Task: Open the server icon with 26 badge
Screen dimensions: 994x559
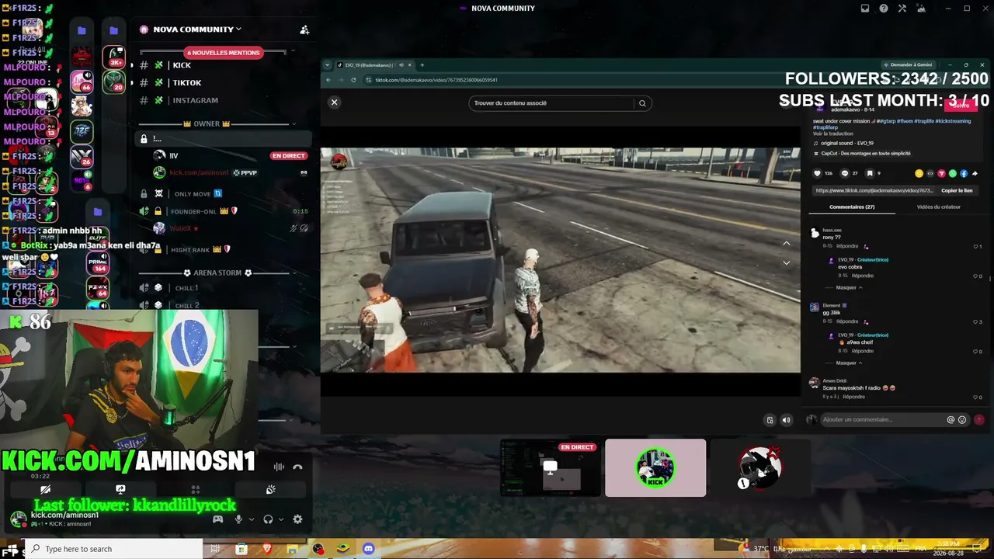Action: (x=82, y=158)
